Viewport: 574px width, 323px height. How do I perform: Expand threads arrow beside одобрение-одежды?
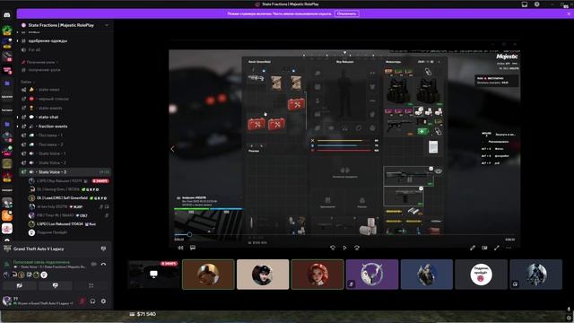(x=17, y=41)
